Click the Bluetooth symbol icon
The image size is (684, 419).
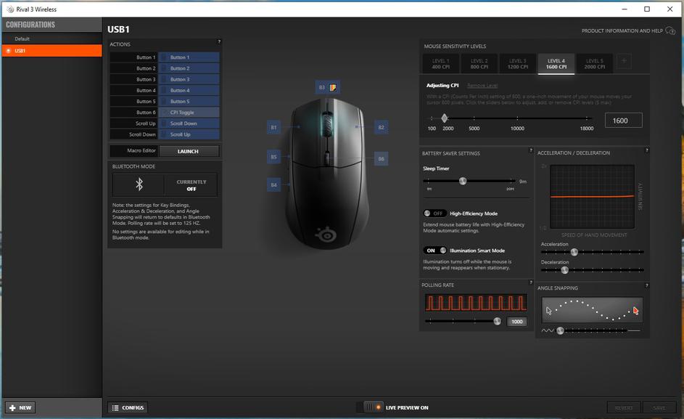(139, 185)
